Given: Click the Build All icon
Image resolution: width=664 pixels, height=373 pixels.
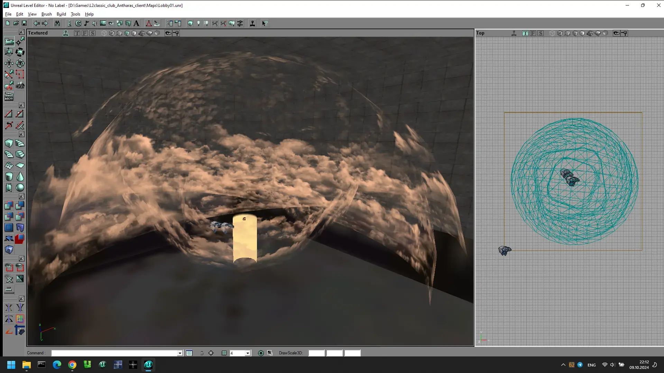Looking at the screenshot, I should tap(232, 23).
